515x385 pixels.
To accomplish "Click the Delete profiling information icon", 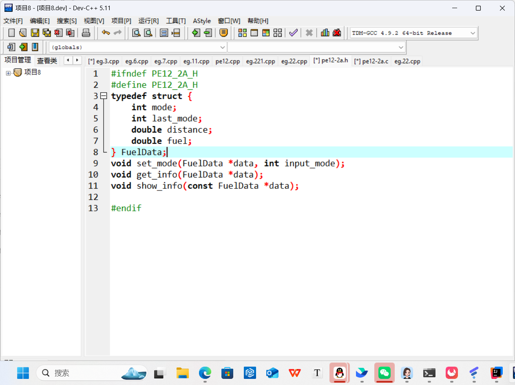I will click(337, 33).
